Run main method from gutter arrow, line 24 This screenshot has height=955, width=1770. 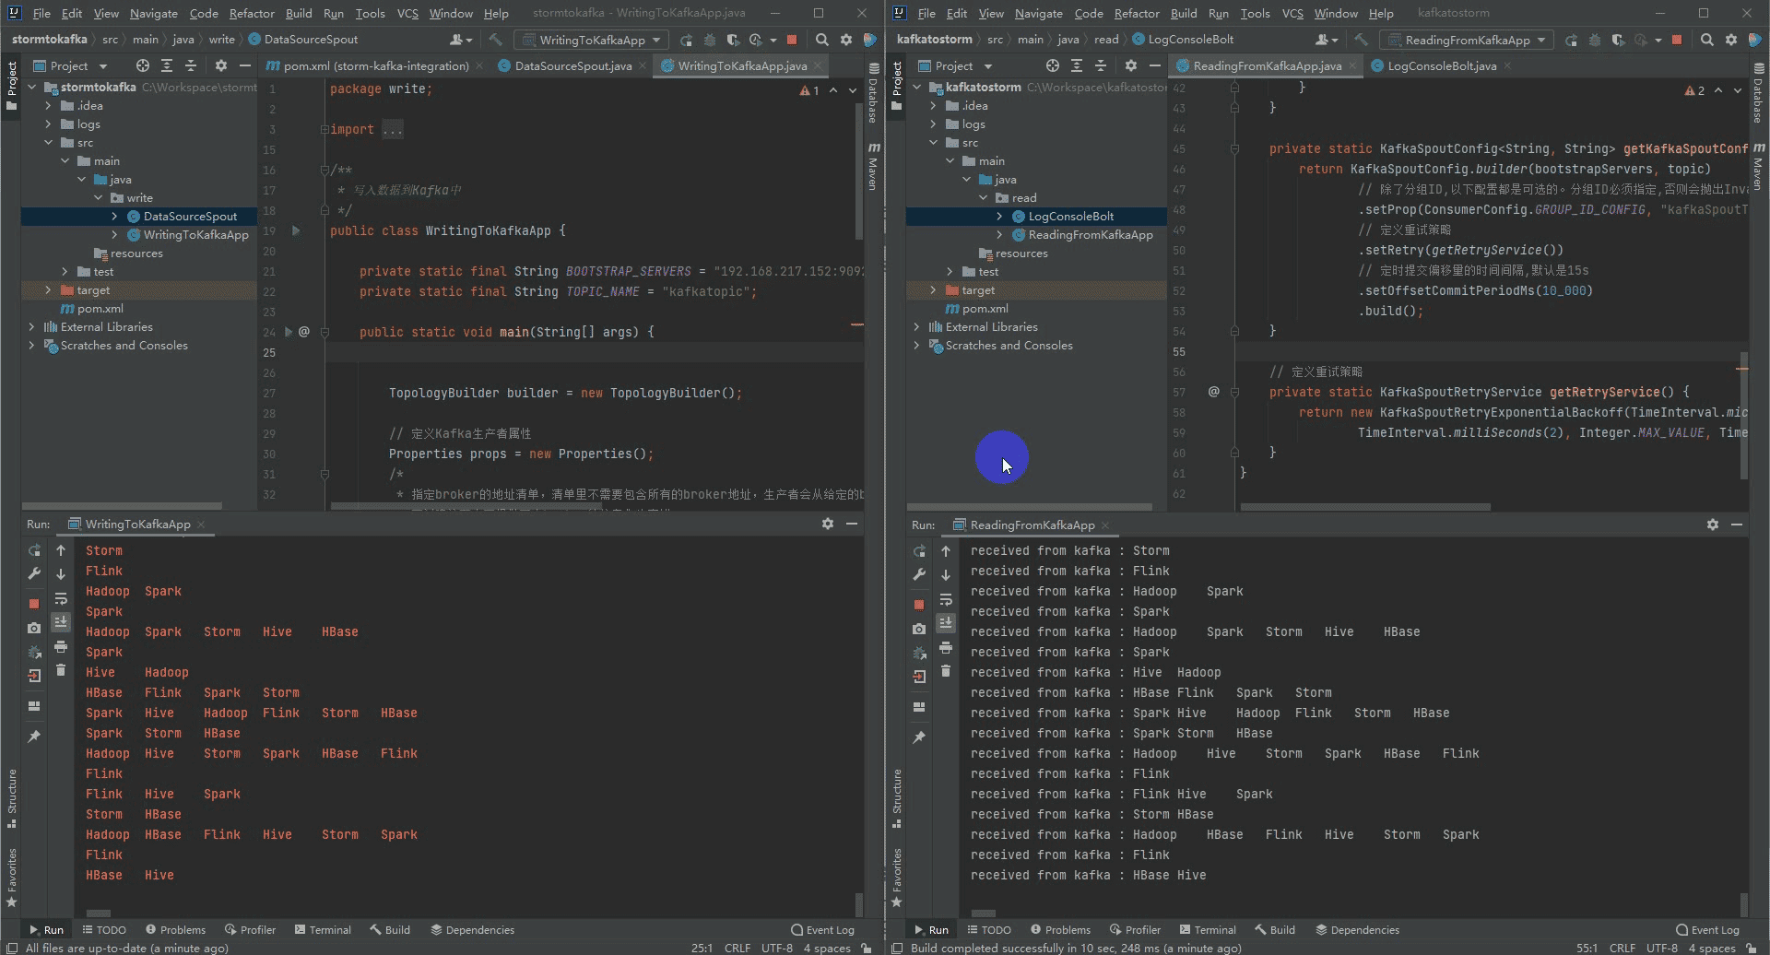tap(288, 332)
